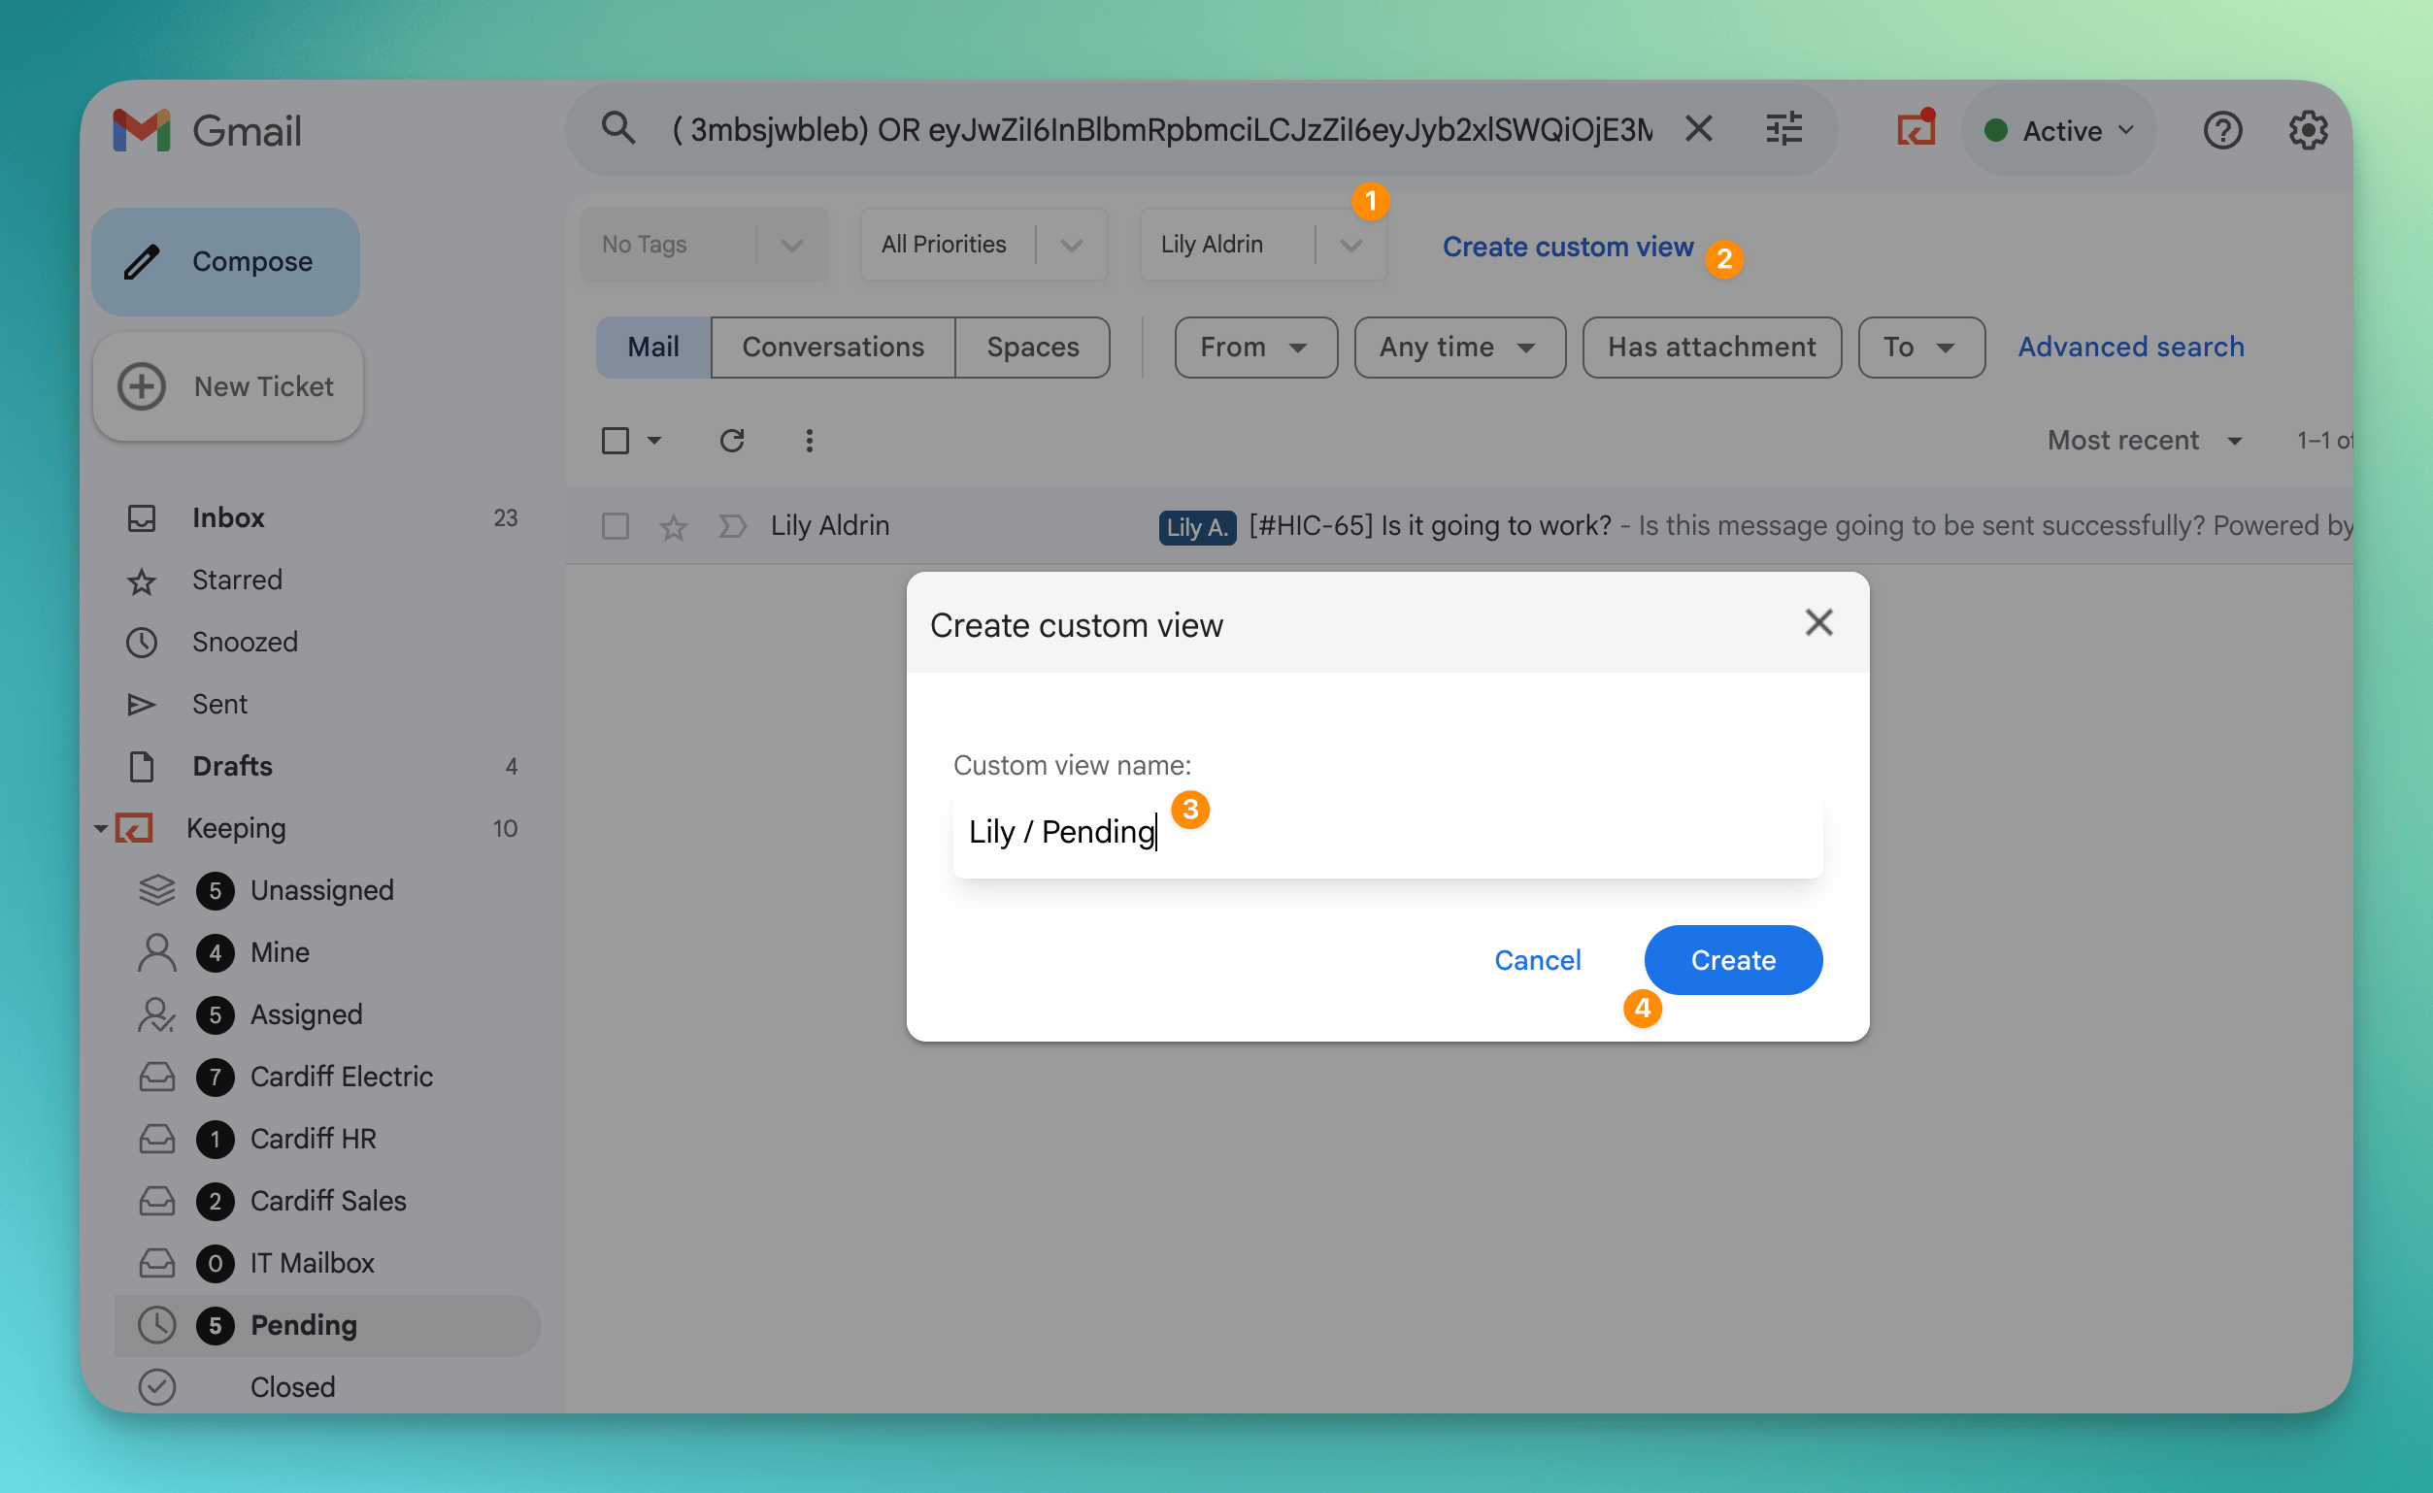Switch to the Conversations tab
Image resolution: width=2433 pixels, height=1493 pixels.
pyautogui.click(x=832, y=348)
